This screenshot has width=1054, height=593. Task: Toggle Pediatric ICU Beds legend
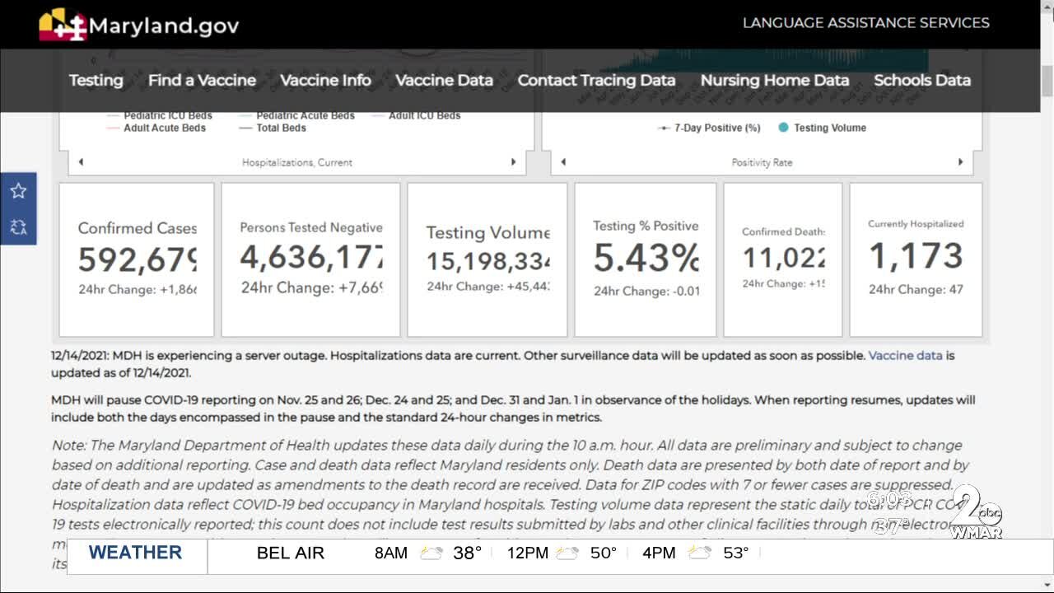[x=160, y=116]
